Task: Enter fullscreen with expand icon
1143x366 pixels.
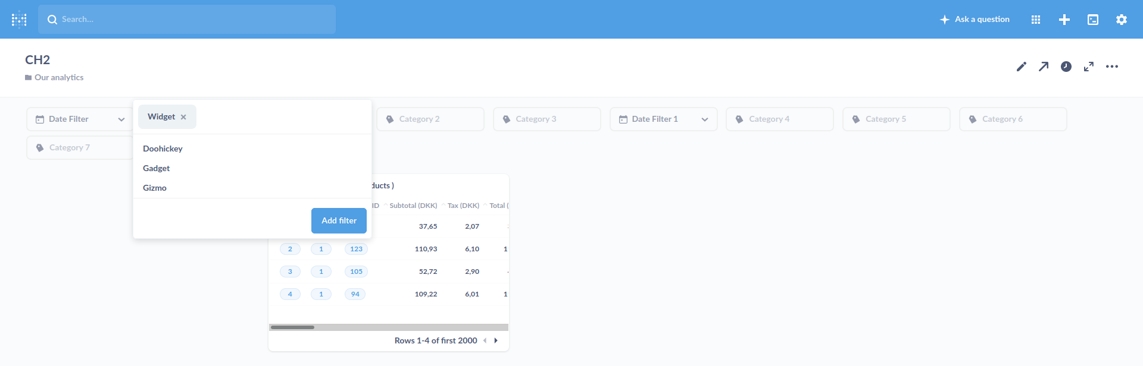Action: (1089, 67)
